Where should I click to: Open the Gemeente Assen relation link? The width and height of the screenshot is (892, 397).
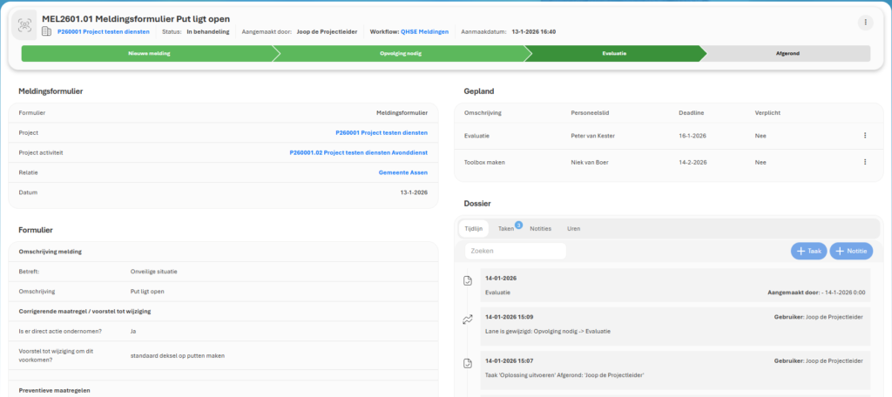click(402, 172)
